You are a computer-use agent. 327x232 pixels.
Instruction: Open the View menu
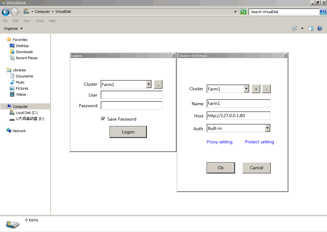click(27, 21)
